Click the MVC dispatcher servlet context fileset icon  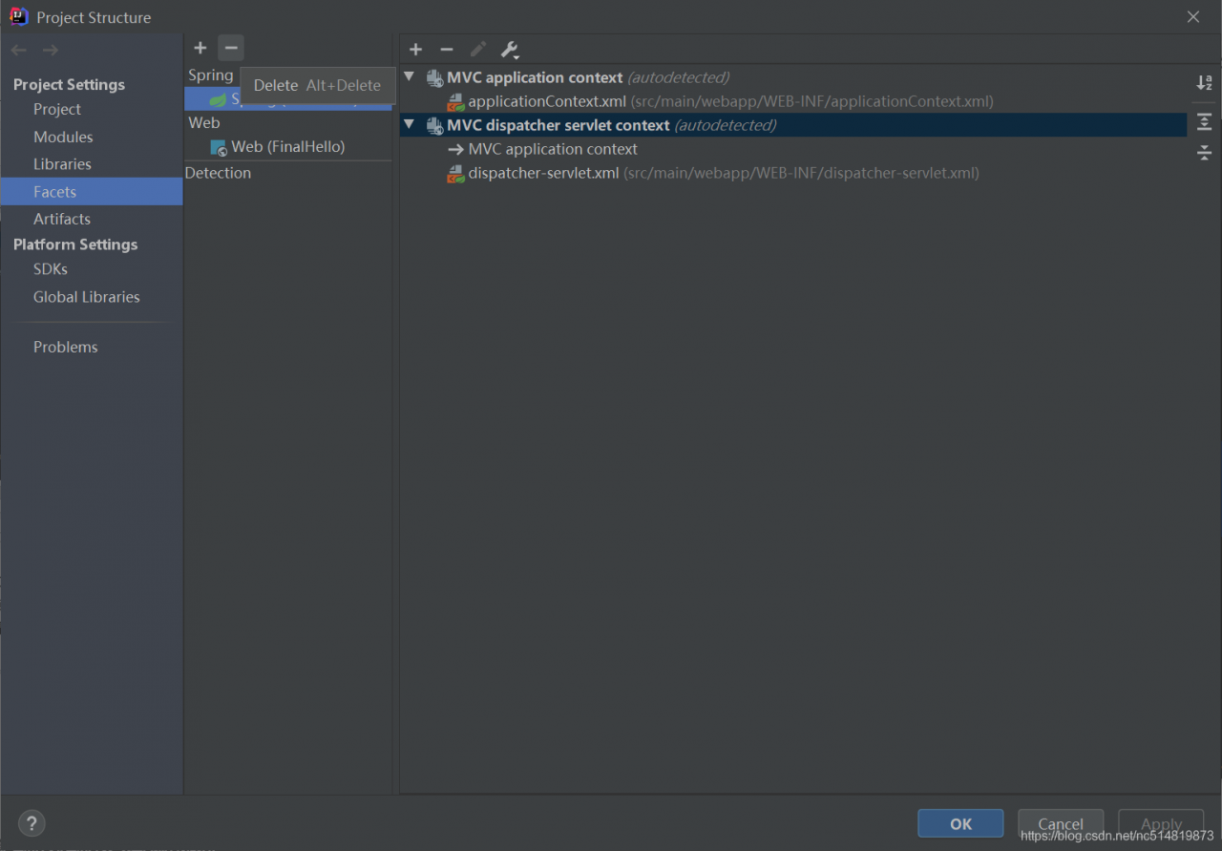[434, 125]
